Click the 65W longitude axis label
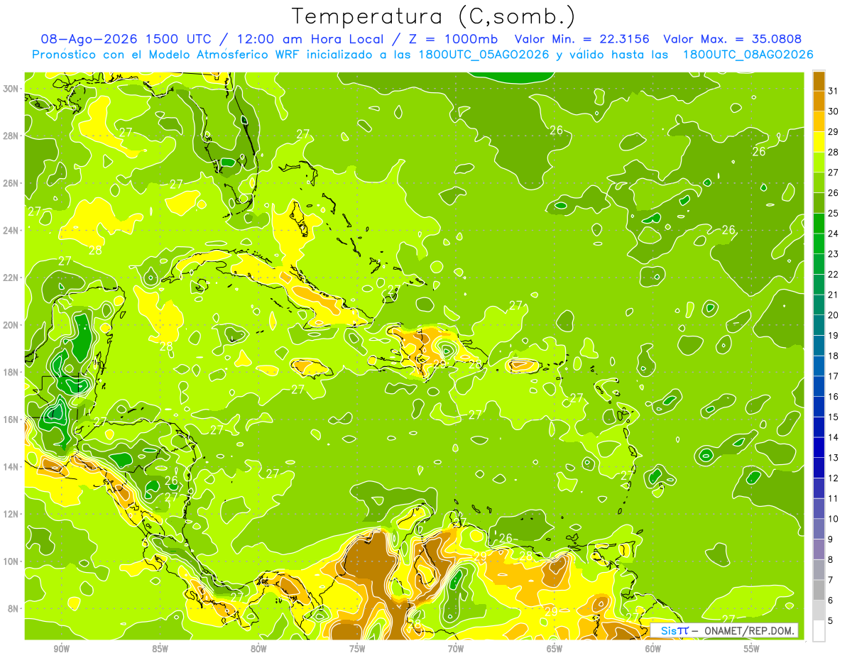Screen dimensions: 852x658 [555, 648]
